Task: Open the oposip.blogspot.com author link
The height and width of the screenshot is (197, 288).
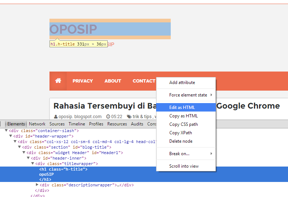Action: click(x=80, y=117)
